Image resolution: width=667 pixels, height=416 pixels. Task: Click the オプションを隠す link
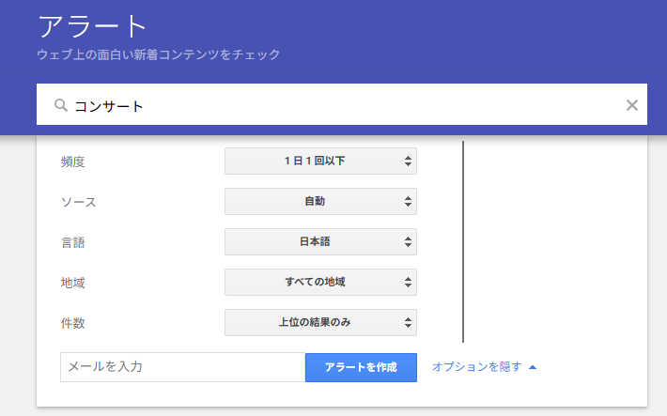point(476,367)
